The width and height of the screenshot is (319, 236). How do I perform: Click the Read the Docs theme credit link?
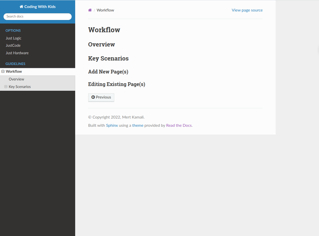tap(179, 125)
